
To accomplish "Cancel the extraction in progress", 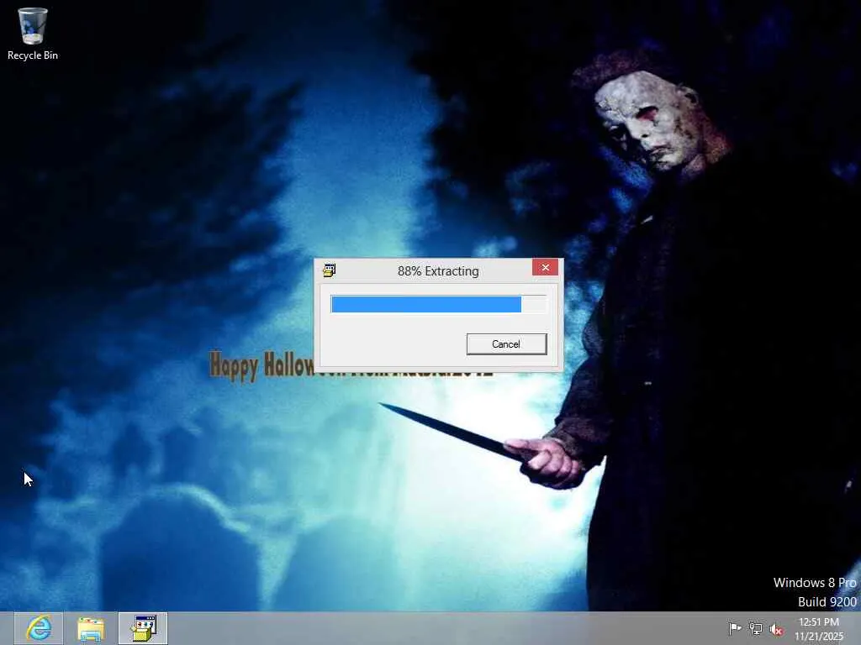I will coord(506,343).
